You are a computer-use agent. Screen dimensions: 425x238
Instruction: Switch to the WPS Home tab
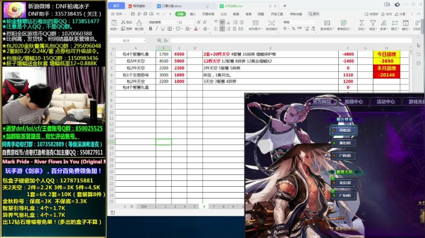[116, 6]
